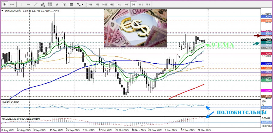The height and width of the screenshot is (133, 273).
Task: Switch chart to M15 timeframe
Action: [104, 5]
